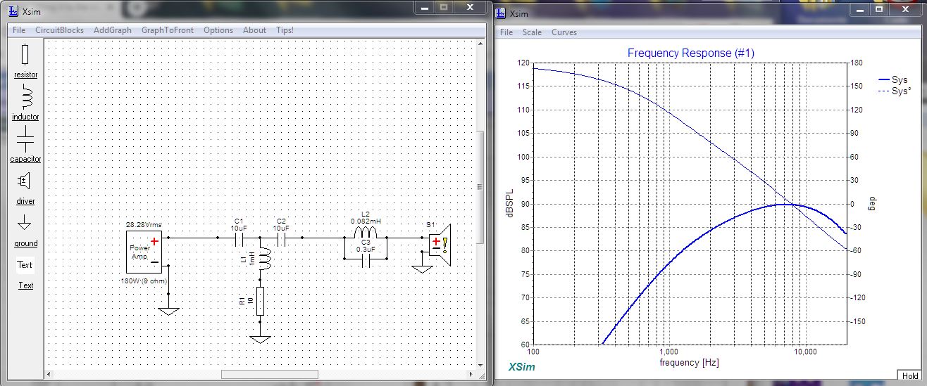Click the S1 speaker driver in schematic
The height and width of the screenshot is (386, 927).
point(440,243)
